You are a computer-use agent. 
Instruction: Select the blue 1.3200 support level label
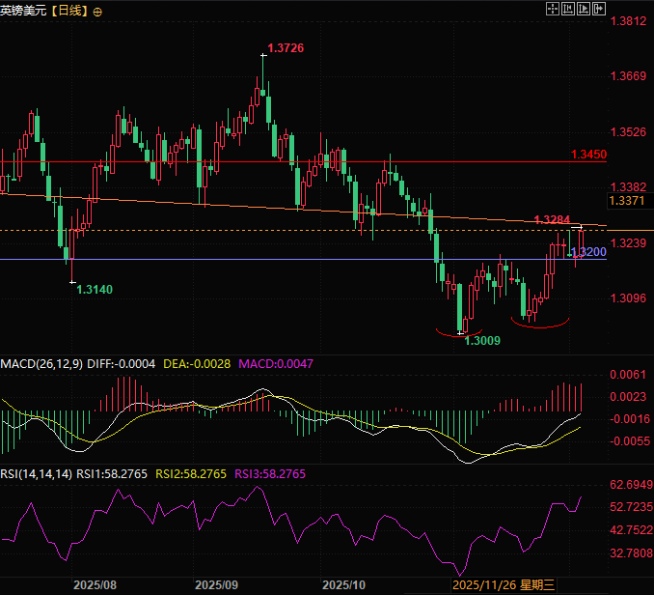point(593,251)
